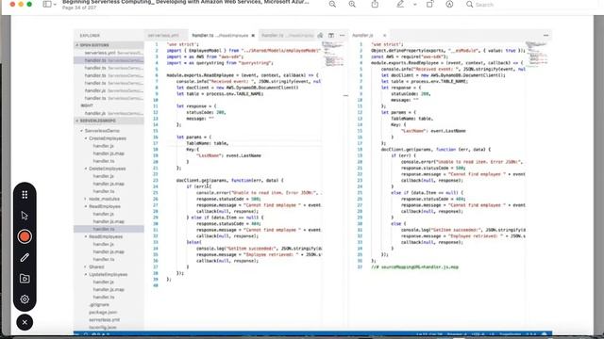Zoom out of the PDF page

point(332,4)
